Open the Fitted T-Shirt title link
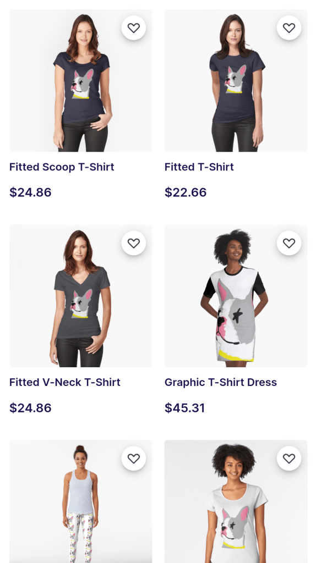The image size is (316, 563). pos(199,167)
